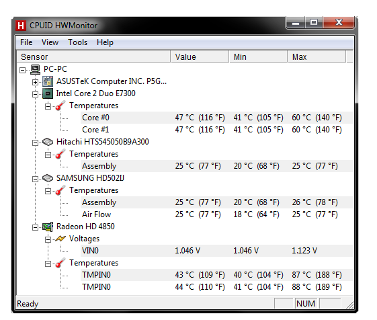
Task: Collapse Temperatures under Intel Core 2 Duo
Action: [48, 106]
